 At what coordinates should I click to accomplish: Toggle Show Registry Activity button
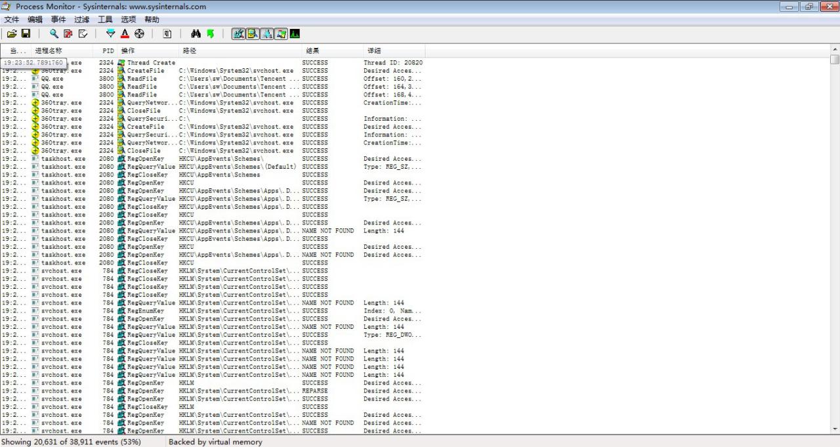pyautogui.click(x=238, y=33)
